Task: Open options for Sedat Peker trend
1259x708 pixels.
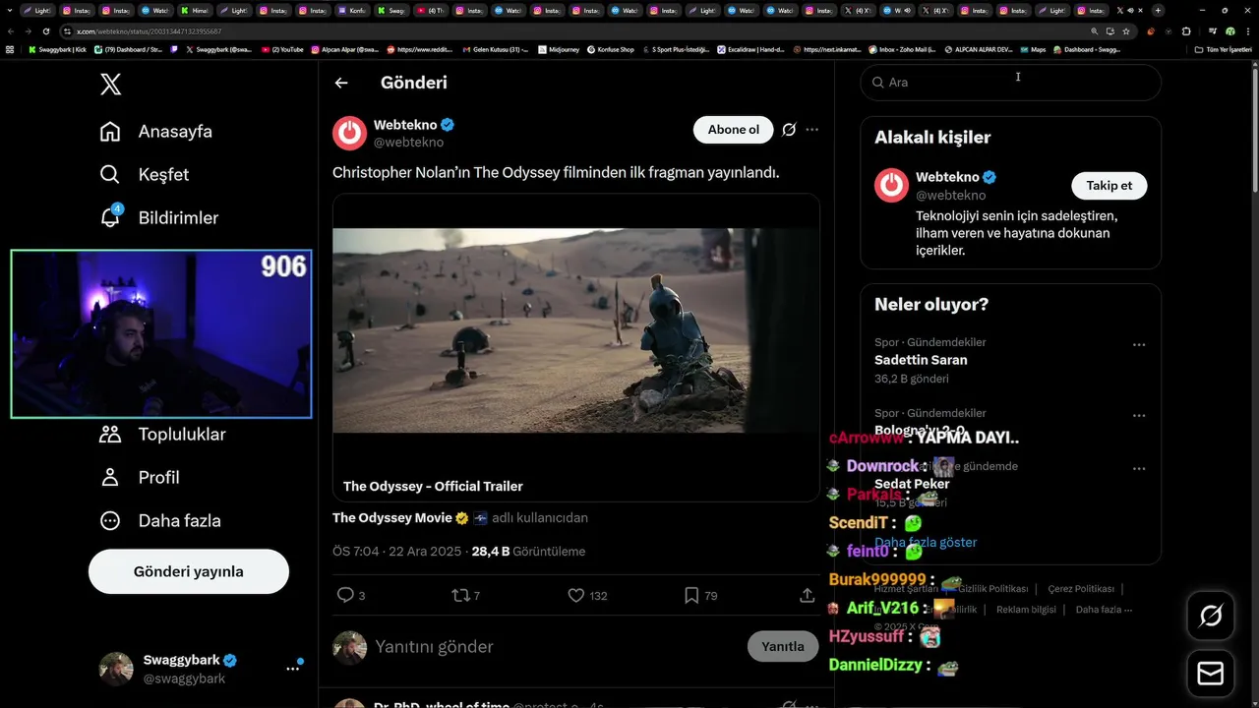Action: [x=1139, y=469]
